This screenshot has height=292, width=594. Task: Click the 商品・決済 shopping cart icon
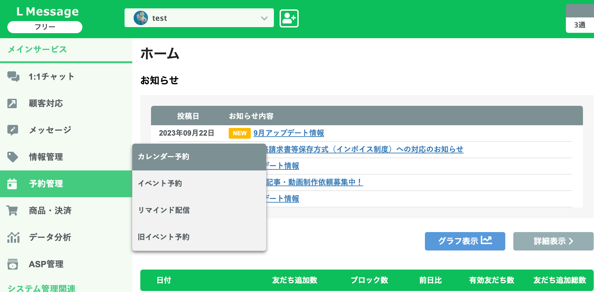[12, 210]
